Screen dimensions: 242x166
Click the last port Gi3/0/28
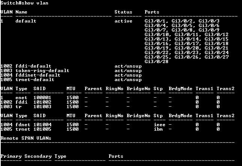pyautogui.click(x=156, y=62)
